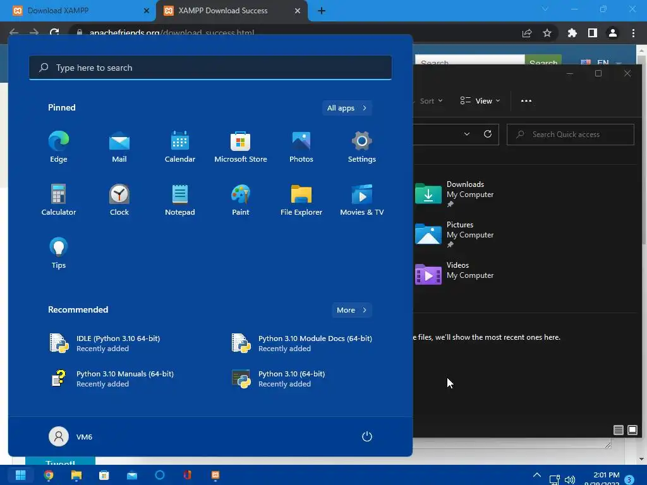The width and height of the screenshot is (647, 485).
Task: Open Videos folder in File Explorer
Action: pyautogui.click(x=455, y=275)
